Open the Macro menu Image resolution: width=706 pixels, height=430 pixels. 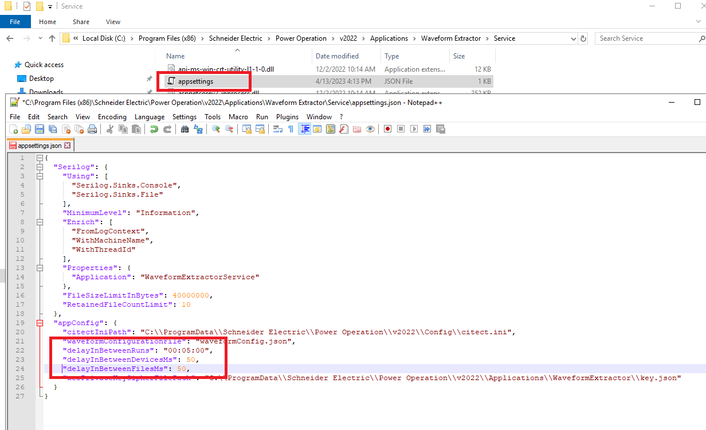238,116
